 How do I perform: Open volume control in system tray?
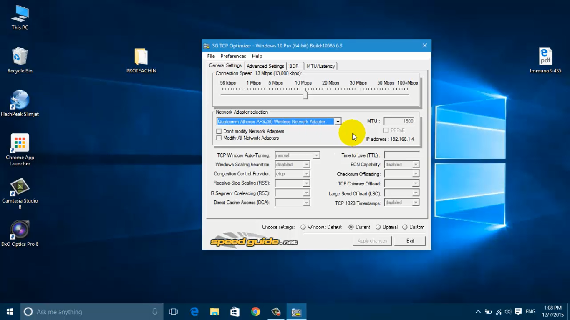508,312
